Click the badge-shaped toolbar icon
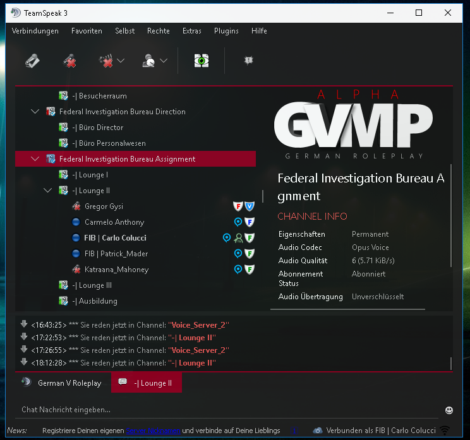 click(x=248, y=61)
